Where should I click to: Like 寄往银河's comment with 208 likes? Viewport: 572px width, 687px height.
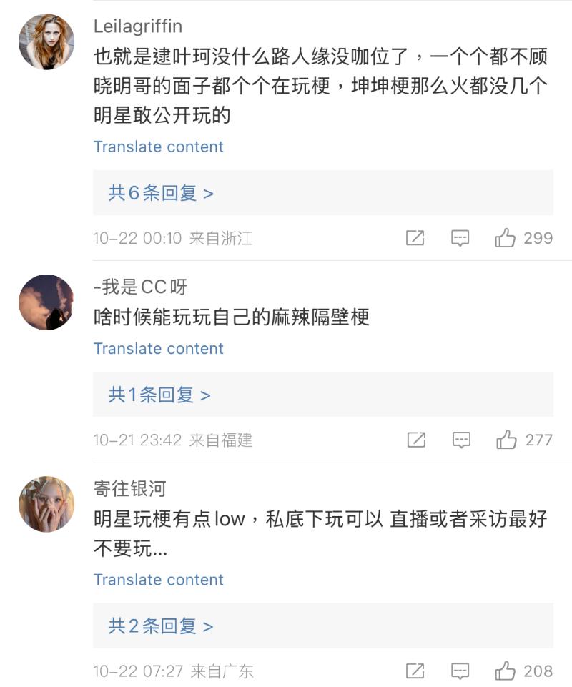tap(506, 671)
